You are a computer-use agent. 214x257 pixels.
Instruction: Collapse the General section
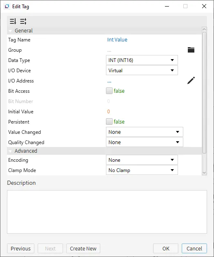(x=10, y=31)
